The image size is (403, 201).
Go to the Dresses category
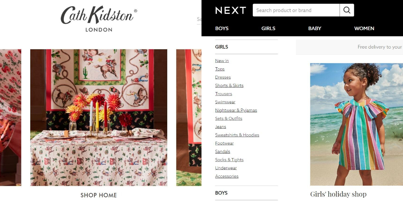[x=223, y=77]
